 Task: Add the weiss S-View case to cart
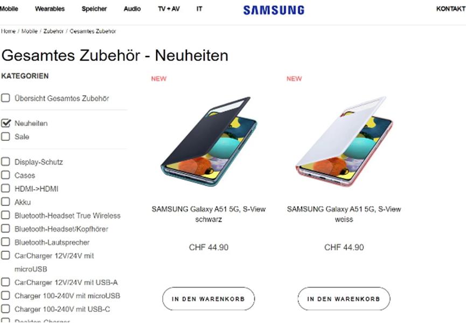tap(344, 299)
